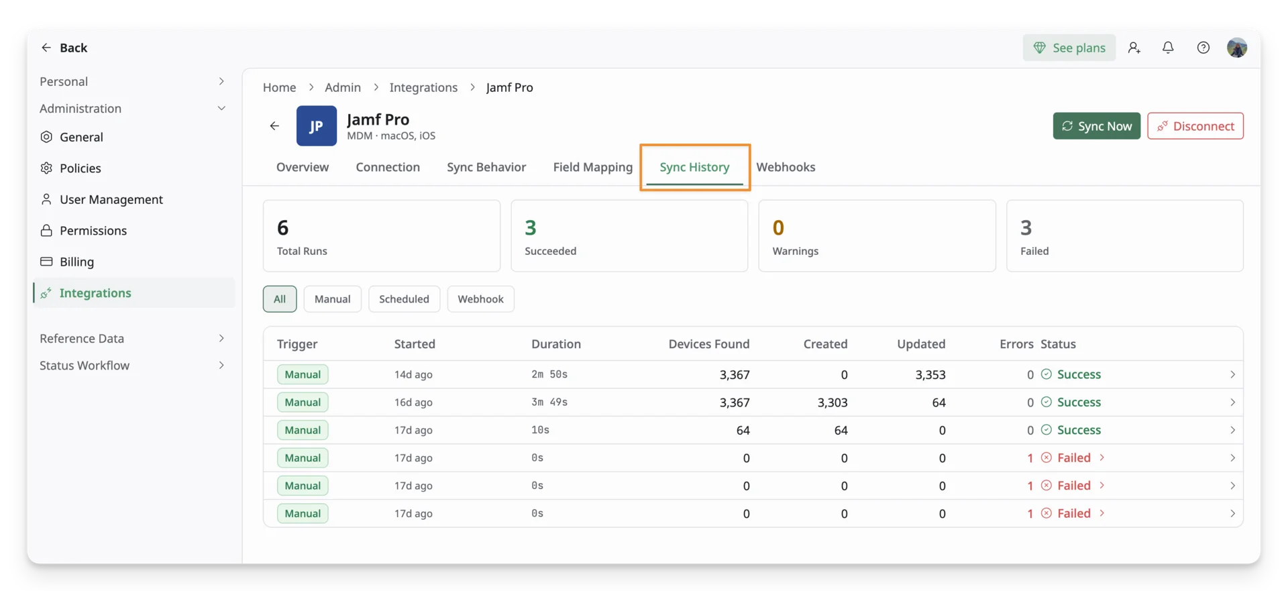The width and height of the screenshot is (1288, 591).
Task: Go to Home in the breadcrumb
Action: 280,87
